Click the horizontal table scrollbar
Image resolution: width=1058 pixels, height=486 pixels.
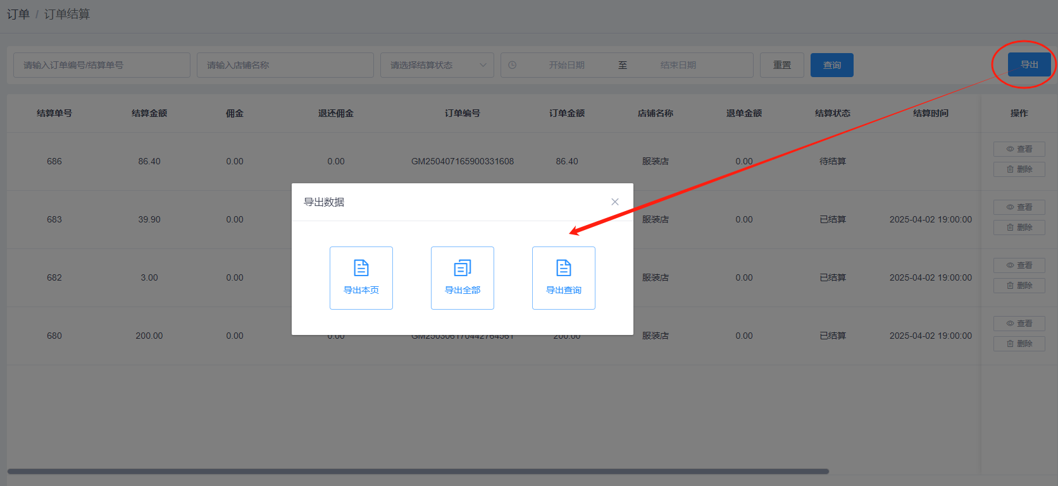[418, 471]
